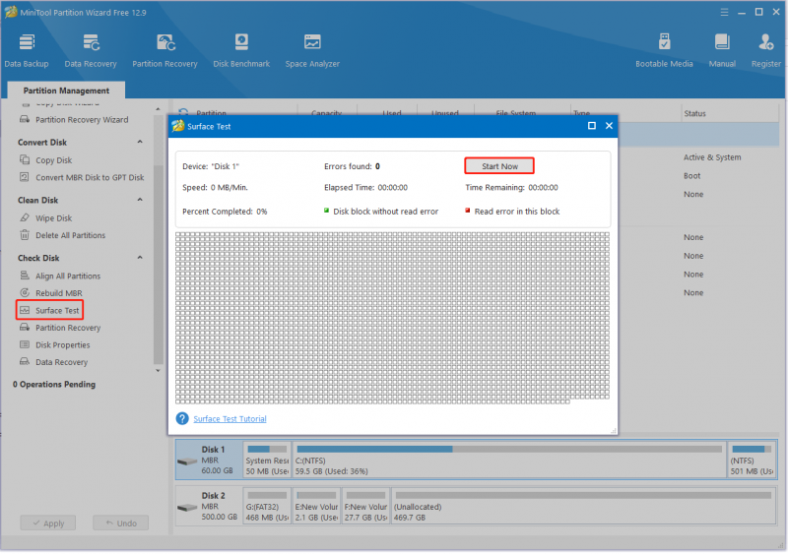Viewport: 788px width, 554px height.
Task: Collapse the Check Disk section
Action: tap(140, 258)
